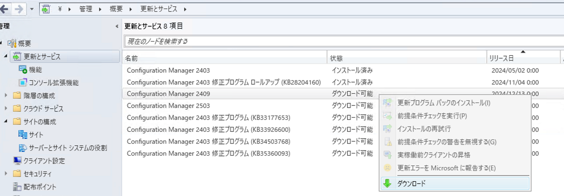Screen dimensions: 564x196
Task: Click 管理 in the breadcrumb path
Action: tap(86, 9)
